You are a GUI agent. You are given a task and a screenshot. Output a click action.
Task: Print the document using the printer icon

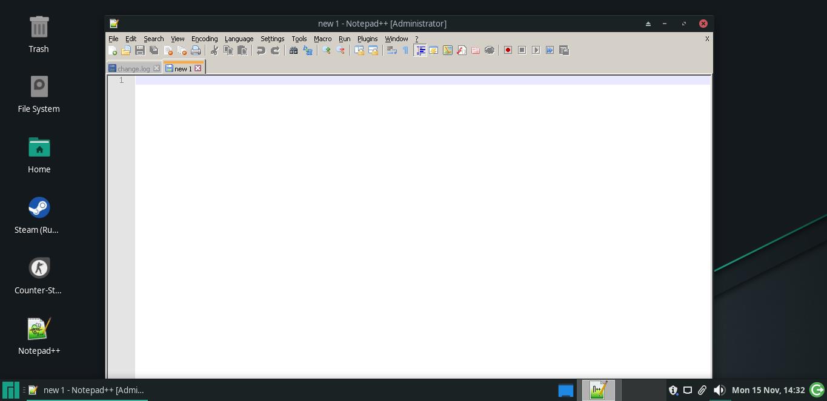(x=196, y=50)
